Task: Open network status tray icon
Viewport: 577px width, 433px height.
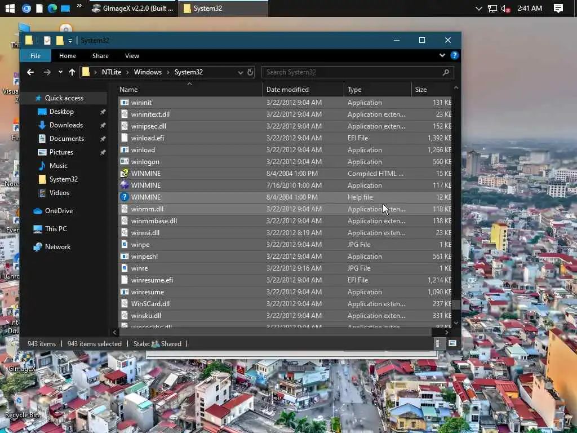Action: pos(492,8)
